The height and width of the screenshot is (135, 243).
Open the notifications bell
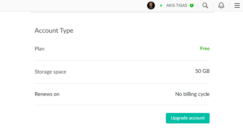click(221, 6)
